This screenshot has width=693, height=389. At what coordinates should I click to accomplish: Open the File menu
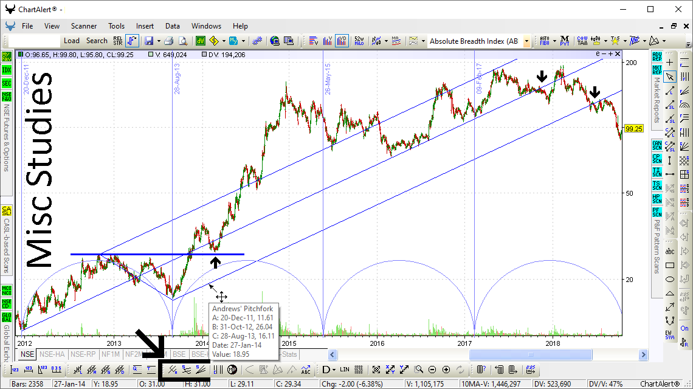coord(27,26)
